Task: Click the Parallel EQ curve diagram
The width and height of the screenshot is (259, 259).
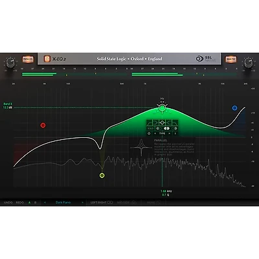Action: [x=141, y=148]
